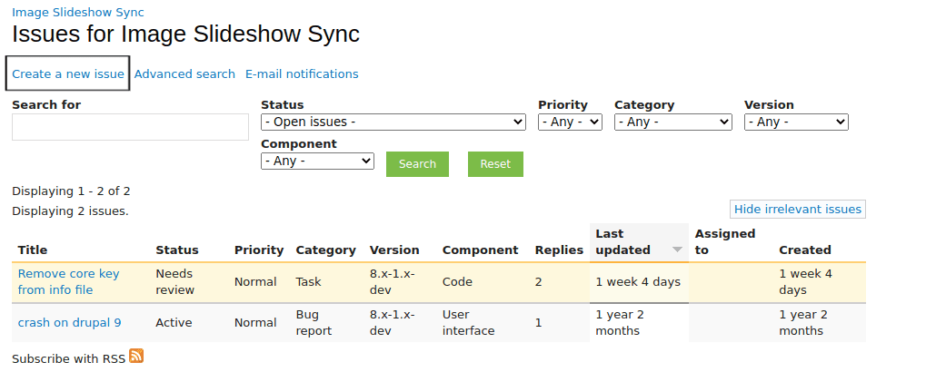
Task: Click Create a new issue link
Action: pos(68,74)
